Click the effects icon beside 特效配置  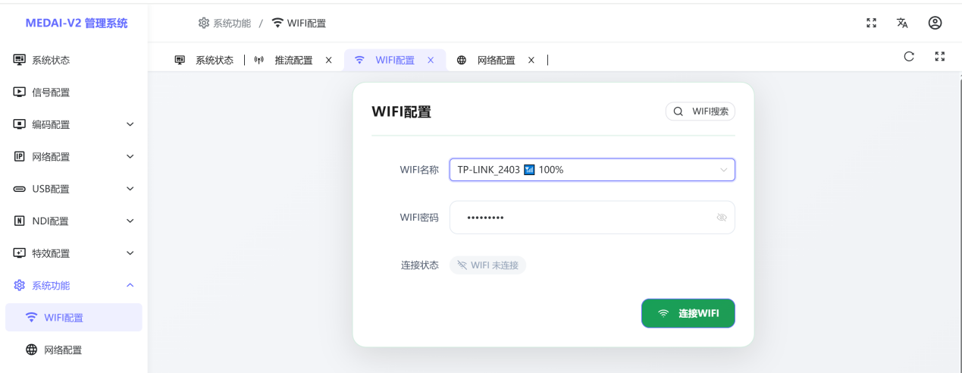[x=20, y=253]
